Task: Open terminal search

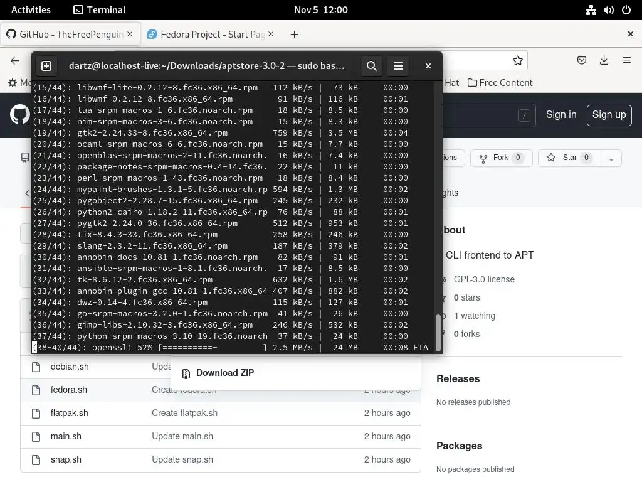Action: [x=371, y=66]
